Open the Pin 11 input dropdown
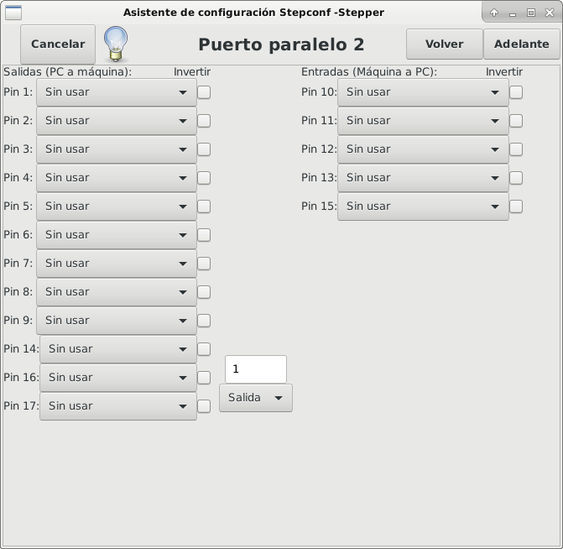 point(423,121)
